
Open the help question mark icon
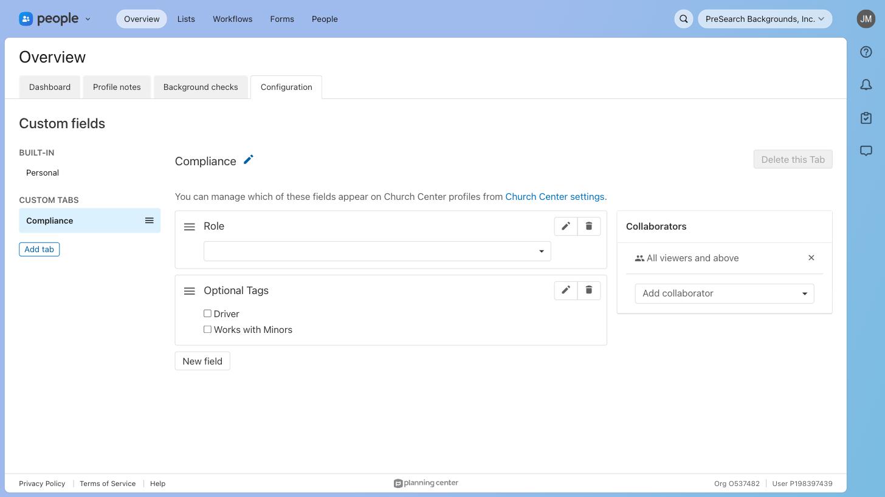tap(866, 52)
